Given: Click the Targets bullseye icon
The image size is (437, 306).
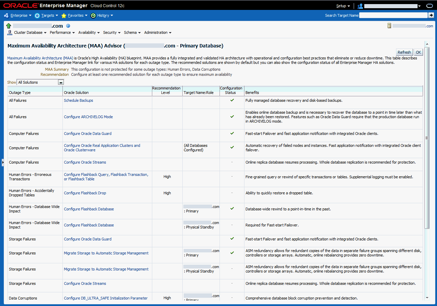Looking at the screenshot, I should (x=37, y=16).
